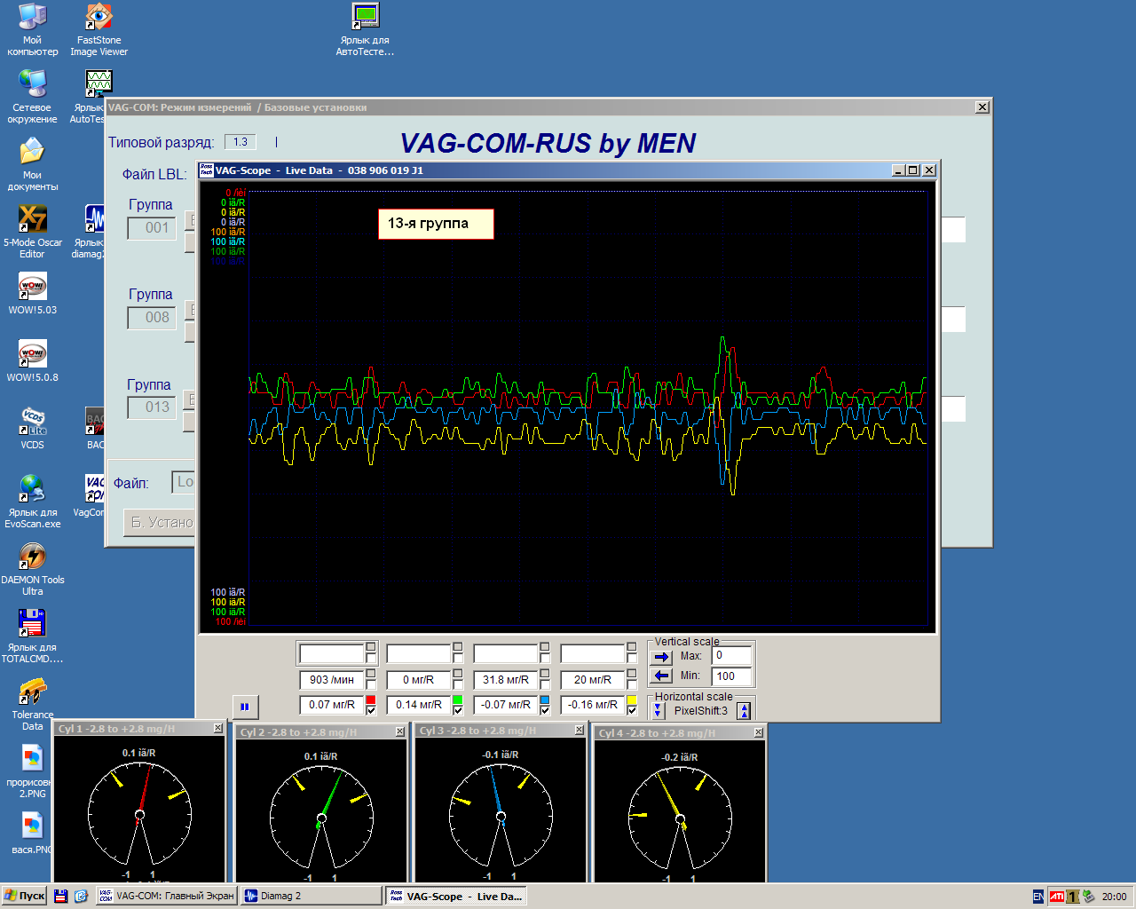Toggle the checkbox for the 0.14 мг/R trace
This screenshot has height=909, width=1136.
458,711
